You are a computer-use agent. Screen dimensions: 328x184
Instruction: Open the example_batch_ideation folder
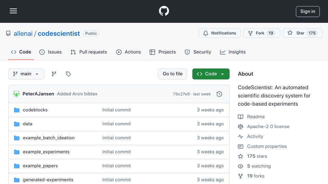coord(49,138)
